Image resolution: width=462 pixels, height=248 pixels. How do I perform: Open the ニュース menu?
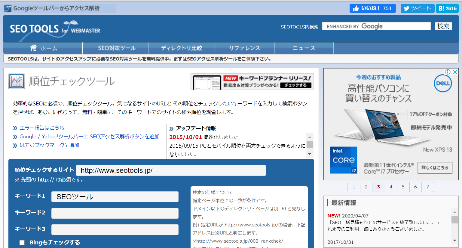coord(304,48)
